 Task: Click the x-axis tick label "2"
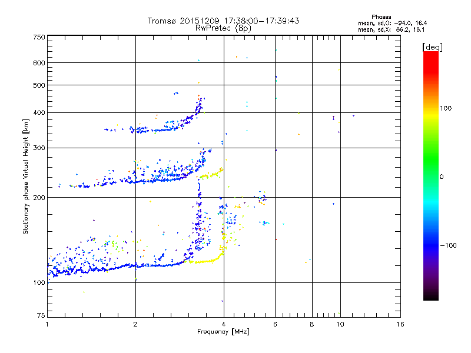[135, 324]
